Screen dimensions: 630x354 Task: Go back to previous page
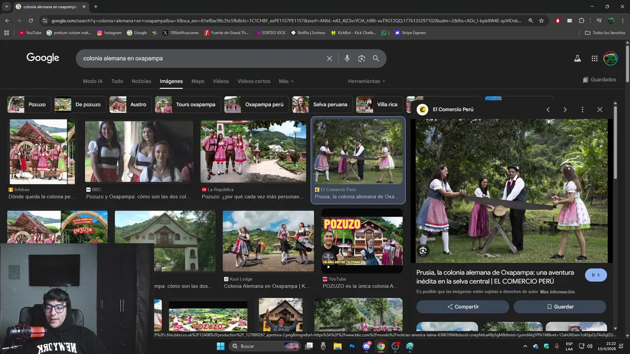(7, 21)
